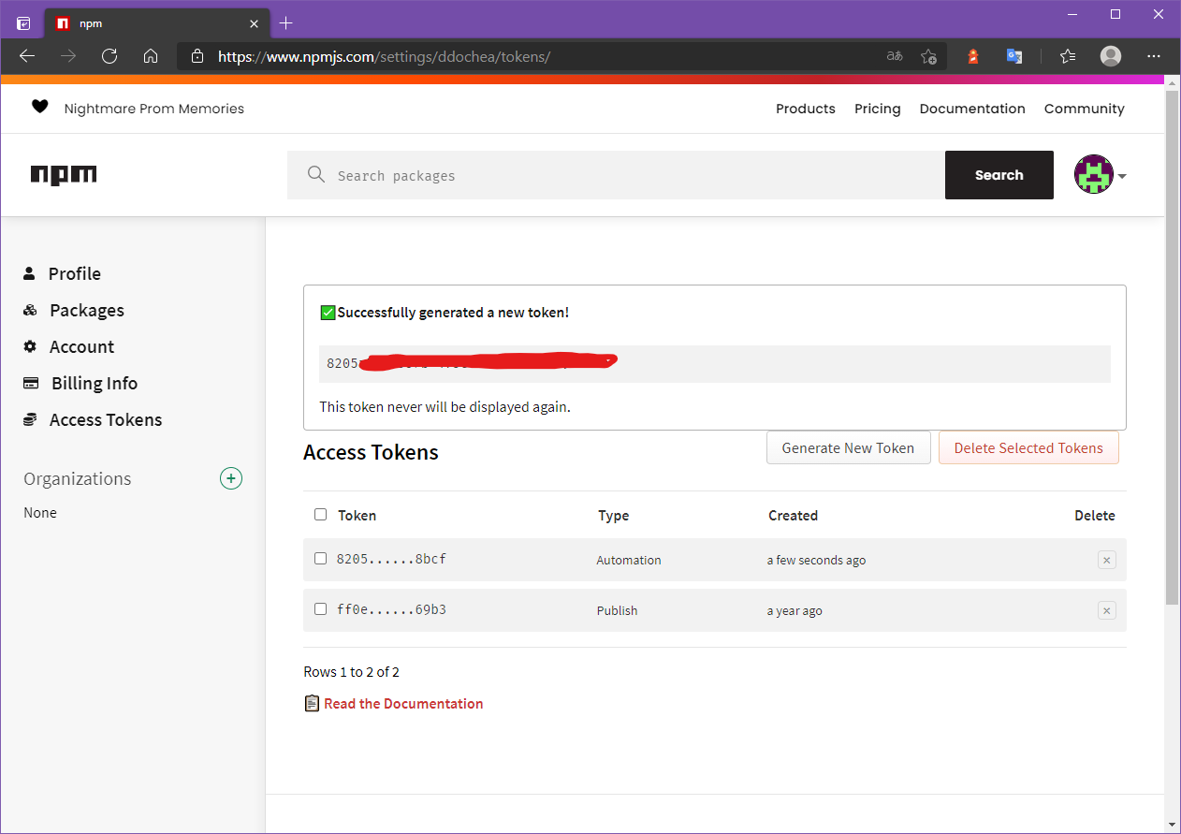
Task: Open the Pricing page
Action: point(878,109)
